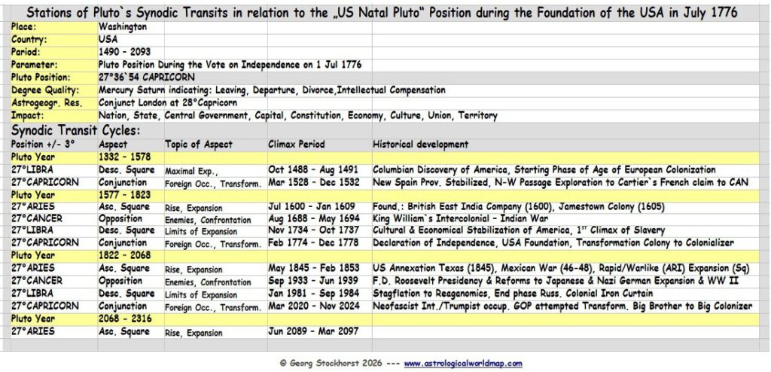Viewport: 771px width, 372px height.
Task: Select the Sep 1933 - Jun 1939 cell
Action: point(319,280)
